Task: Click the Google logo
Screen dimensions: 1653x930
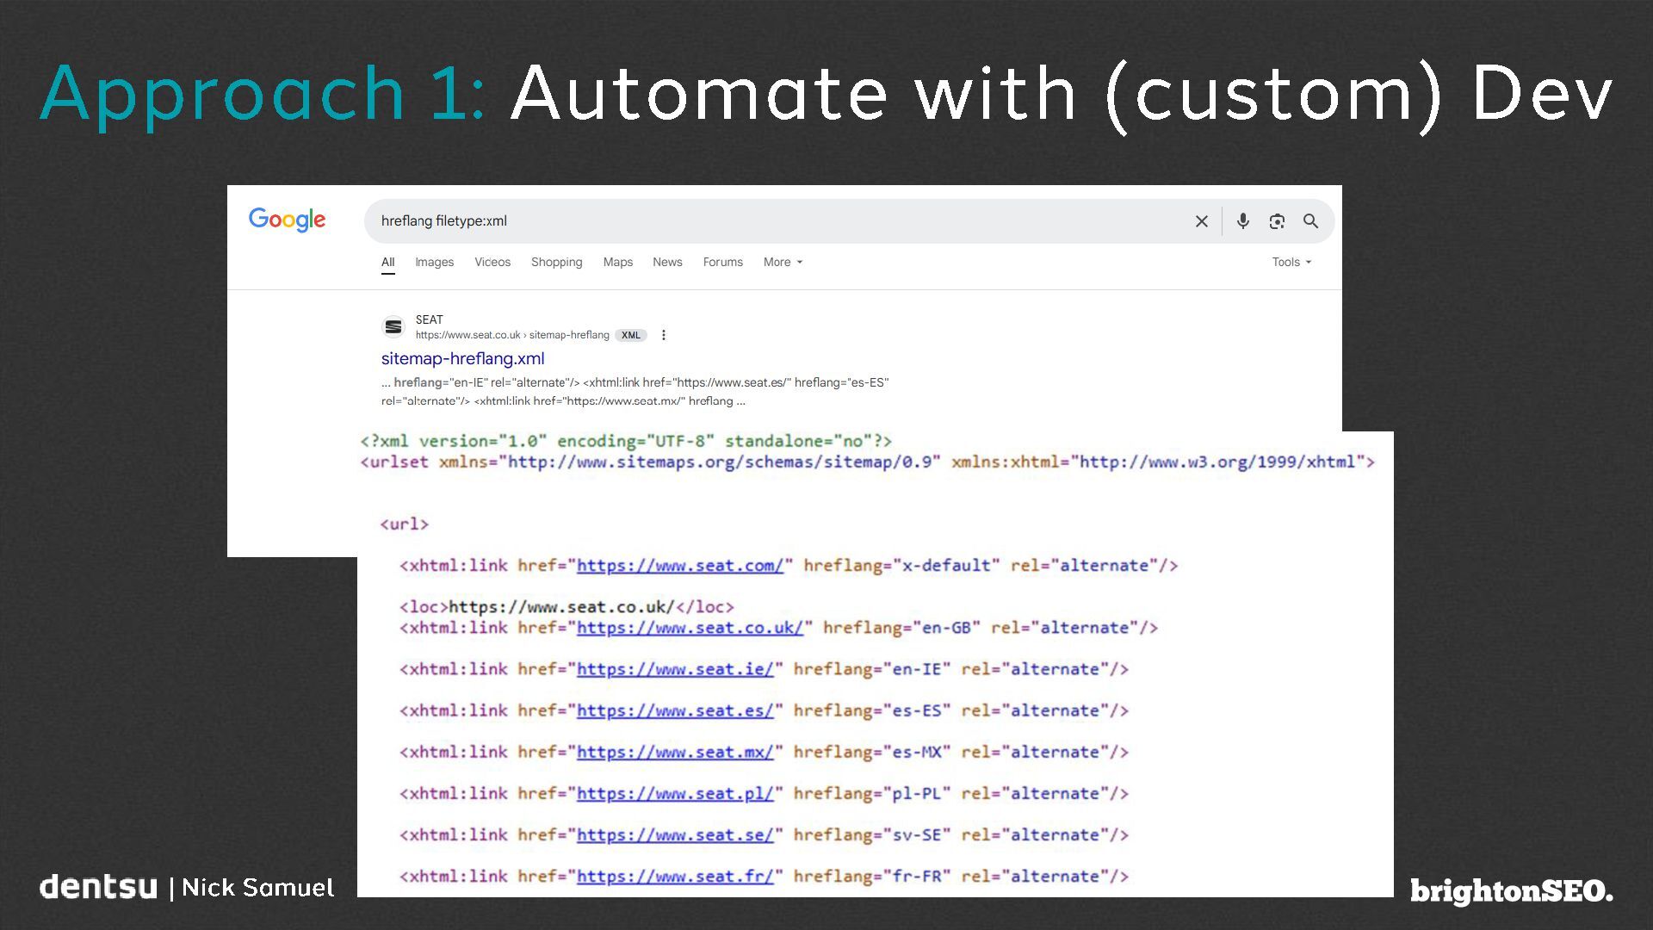Action: (x=287, y=220)
